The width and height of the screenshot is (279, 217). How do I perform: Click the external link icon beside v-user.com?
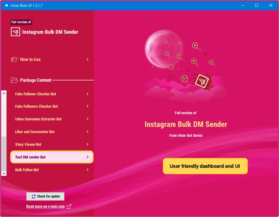[x=69, y=206]
